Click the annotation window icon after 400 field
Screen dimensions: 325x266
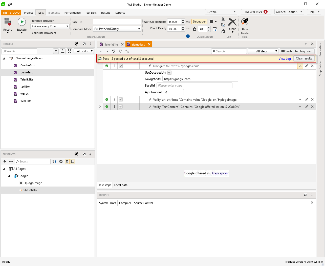click(215, 29)
